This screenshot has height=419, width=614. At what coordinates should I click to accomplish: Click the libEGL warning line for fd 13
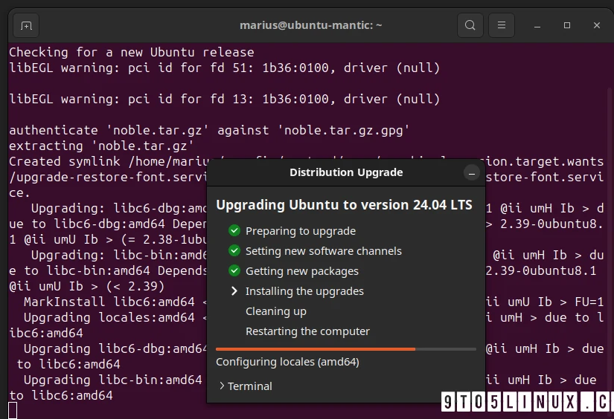click(x=224, y=100)
